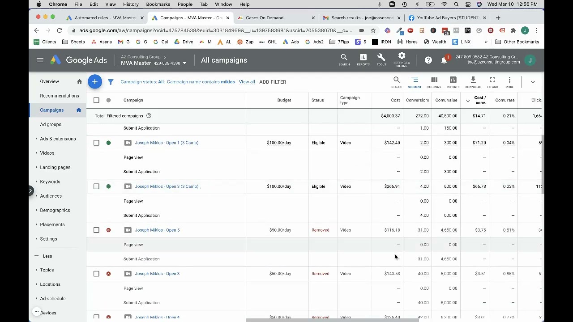Open the Help question mark icon
Image resolution: width=573 pixels, height=322 pixels.
[428, 60]
